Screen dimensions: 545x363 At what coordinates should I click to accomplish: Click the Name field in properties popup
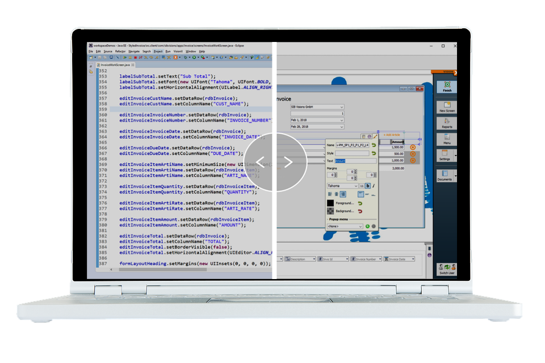(x=352, y=145)
